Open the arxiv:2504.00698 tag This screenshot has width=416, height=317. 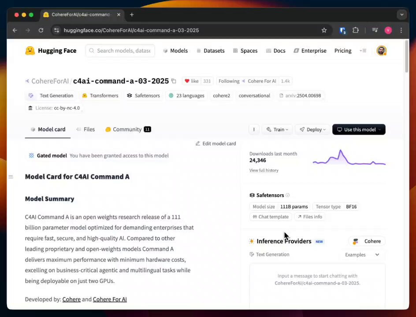pyautogui.click(x=300, y=96)
